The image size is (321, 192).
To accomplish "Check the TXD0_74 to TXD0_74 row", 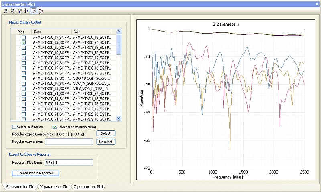I will tap(24, 94).
